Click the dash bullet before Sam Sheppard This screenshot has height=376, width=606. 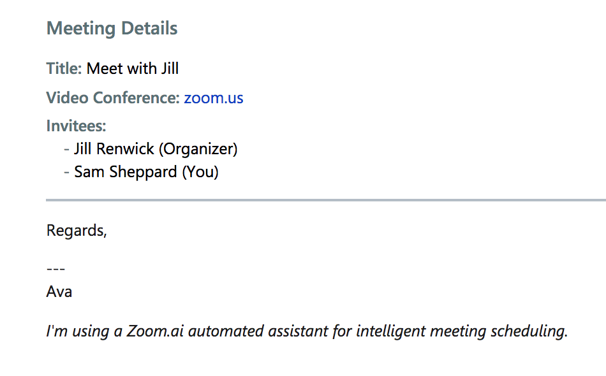pyautogui.click(x=67, y=172)
